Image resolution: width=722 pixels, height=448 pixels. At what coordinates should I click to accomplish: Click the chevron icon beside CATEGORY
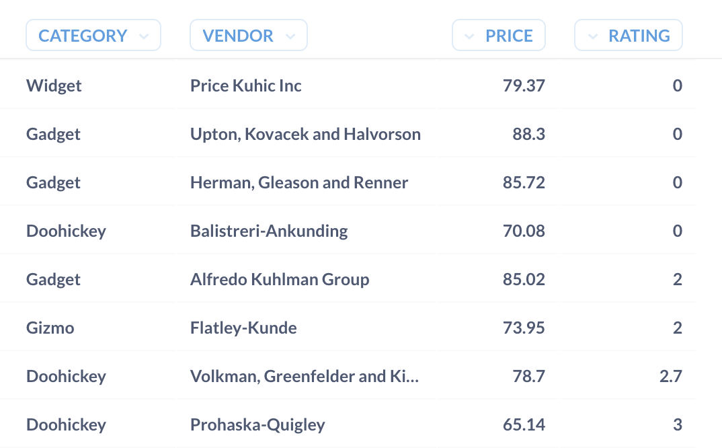[144, 36]
